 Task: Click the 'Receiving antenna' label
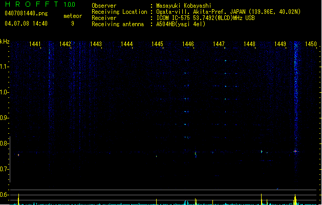tap(118, 24)
